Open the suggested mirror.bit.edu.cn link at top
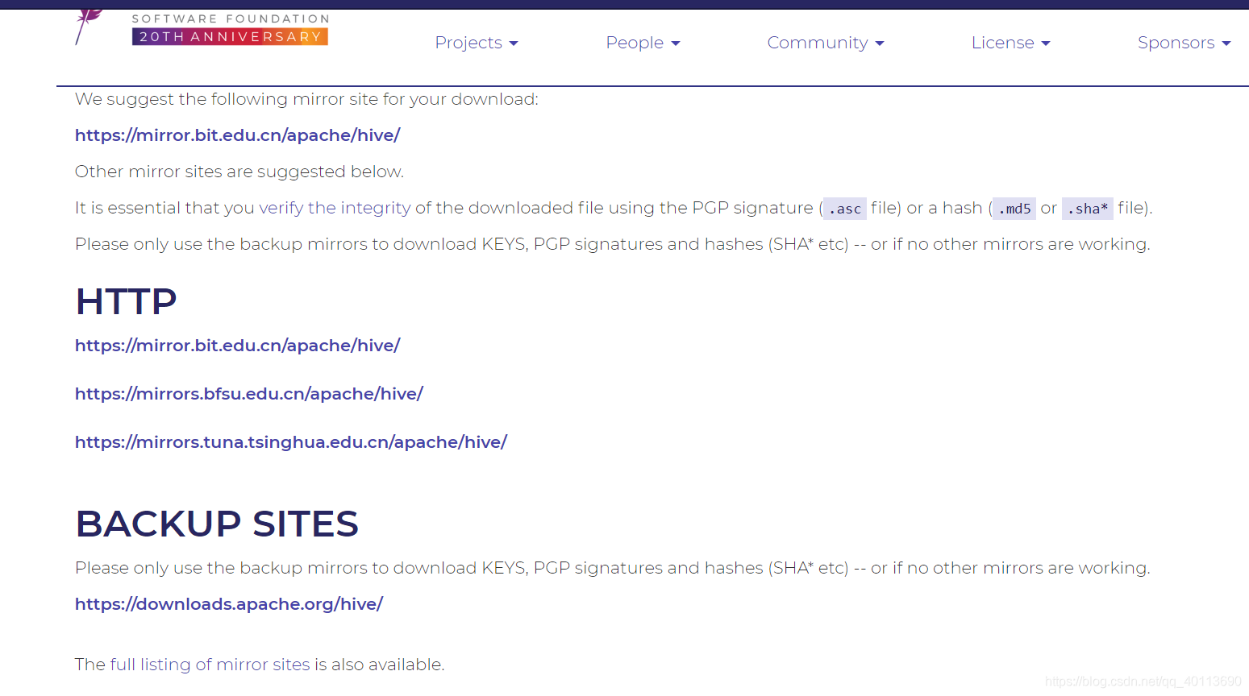This screenshot has height=696, width=1249. [238, 135]
